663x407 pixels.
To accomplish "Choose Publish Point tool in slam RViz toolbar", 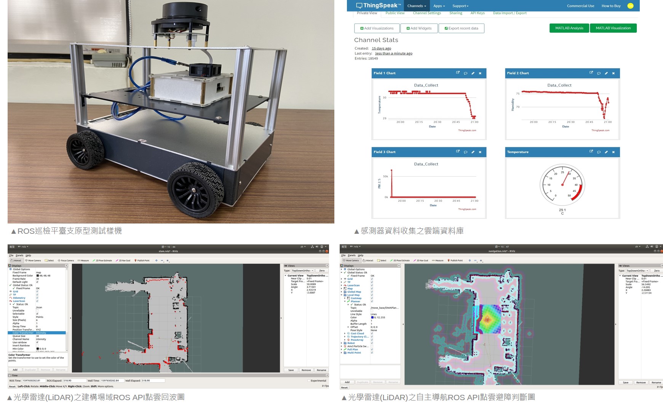I will 142,260.
